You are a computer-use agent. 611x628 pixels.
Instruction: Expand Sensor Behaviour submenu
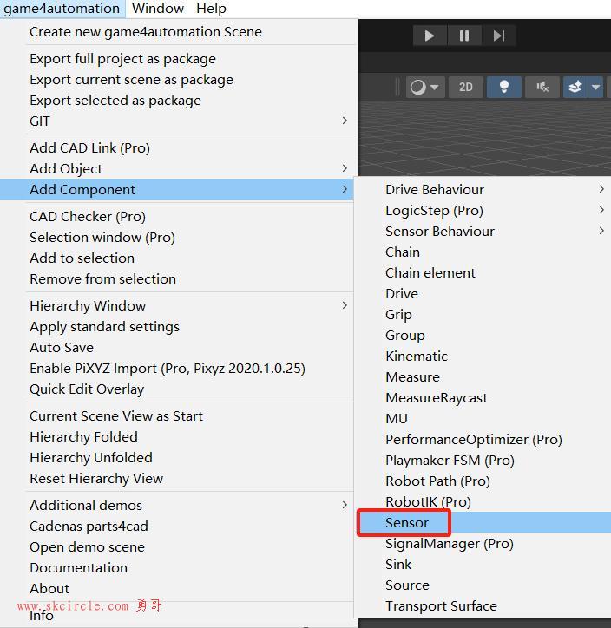[x=483, y=231]
